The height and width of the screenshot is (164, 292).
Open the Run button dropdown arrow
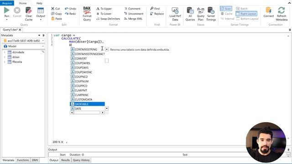click(7, 20)
